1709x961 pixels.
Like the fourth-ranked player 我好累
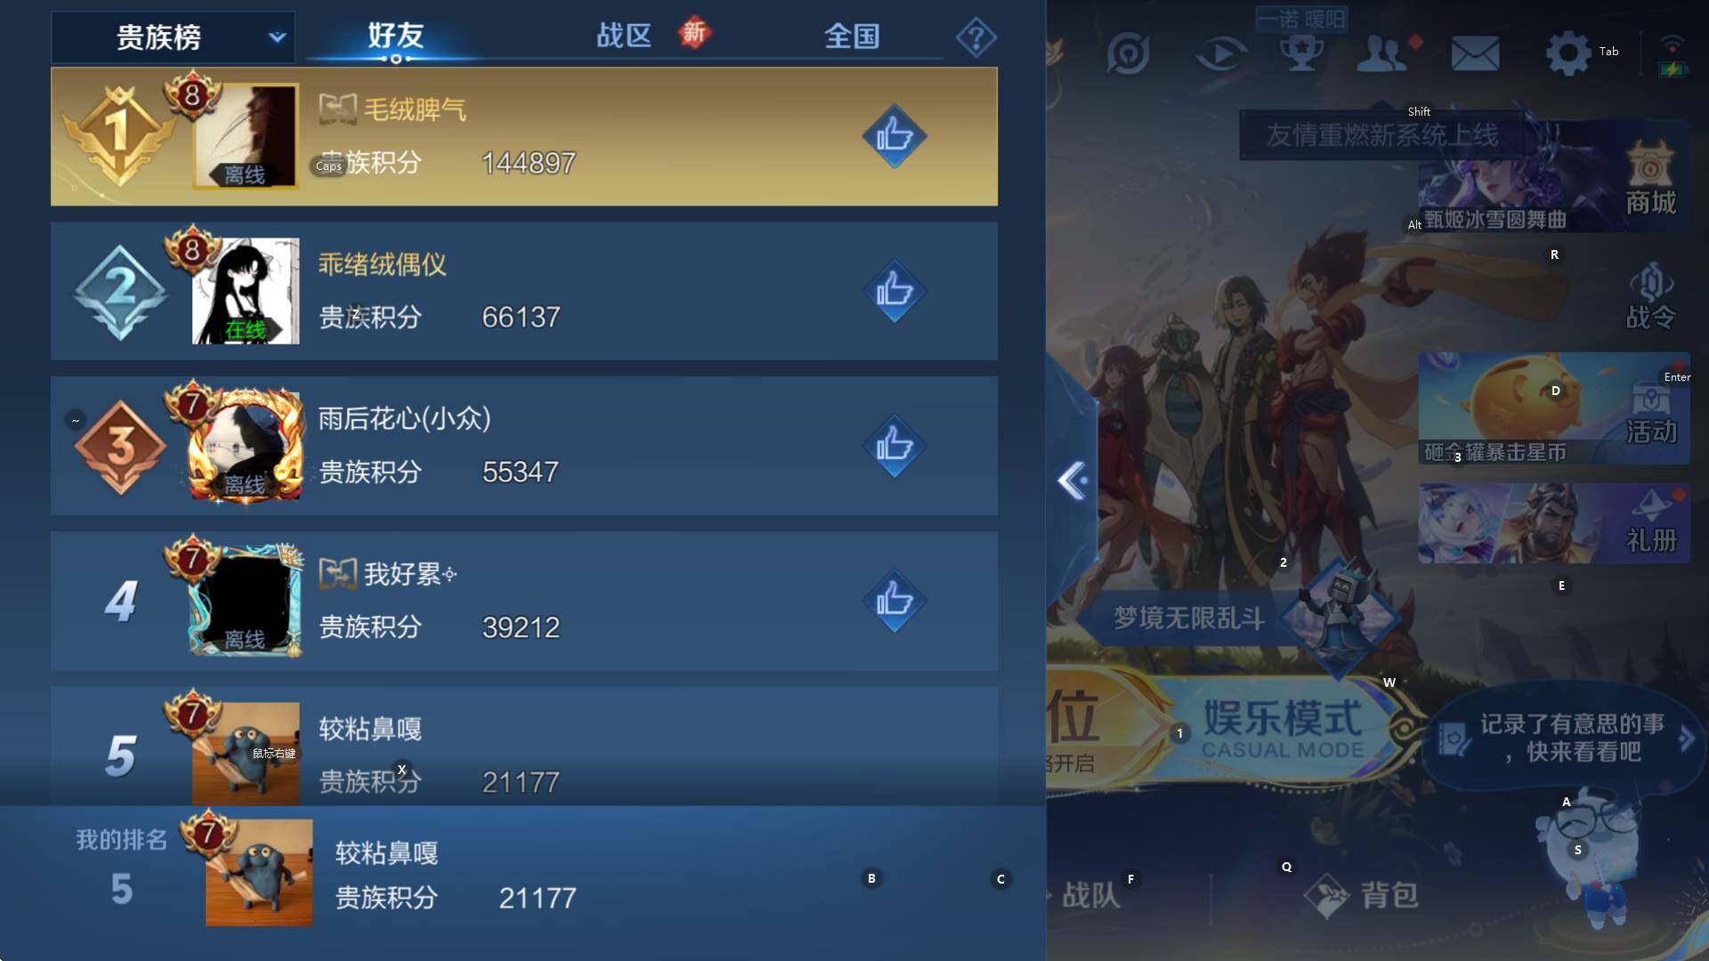tap(895, 601)
